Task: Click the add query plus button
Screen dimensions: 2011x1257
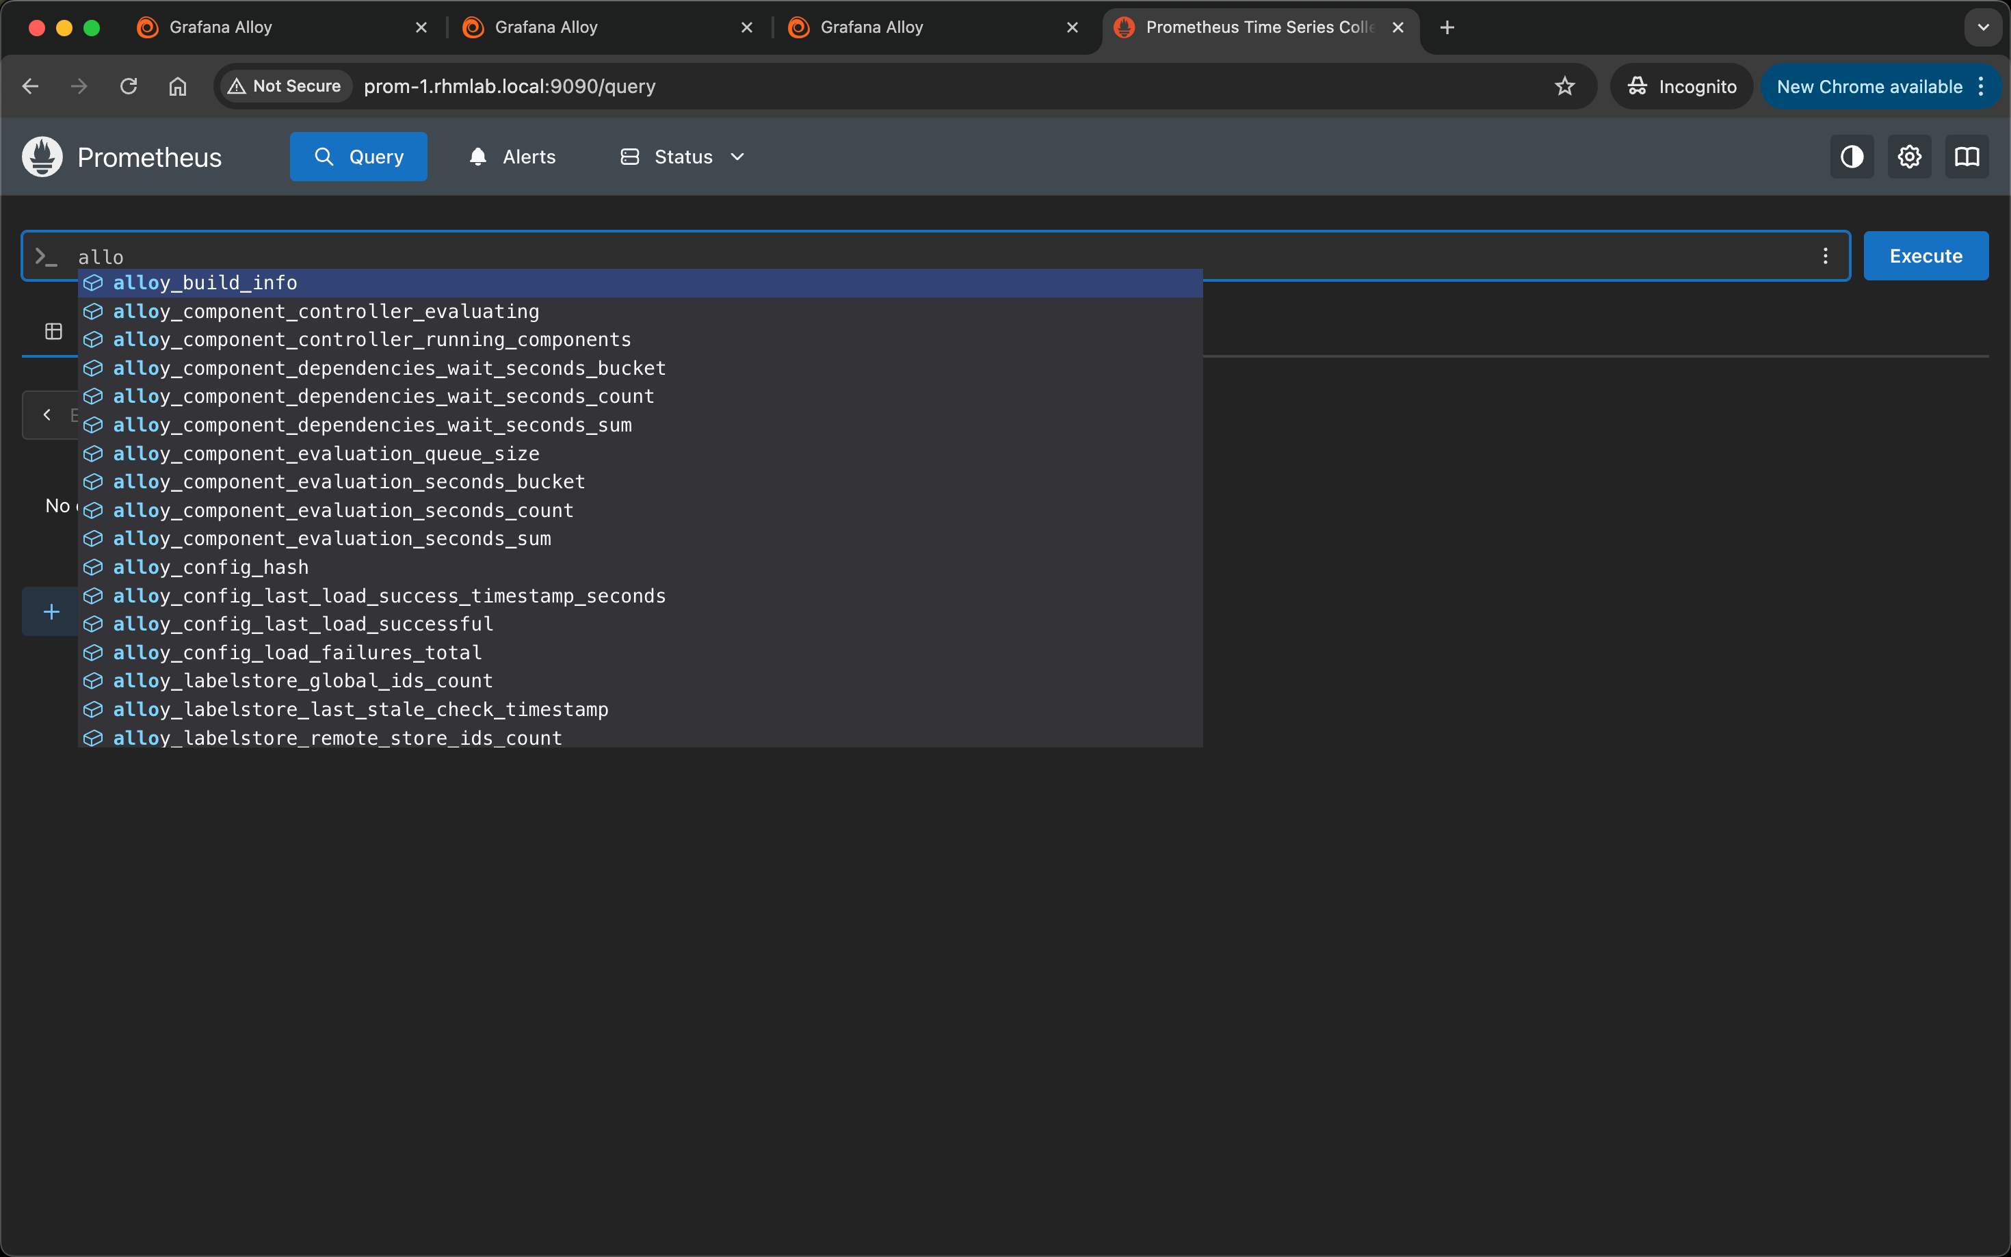Action: pyautogui.click(x=51, y=612)
